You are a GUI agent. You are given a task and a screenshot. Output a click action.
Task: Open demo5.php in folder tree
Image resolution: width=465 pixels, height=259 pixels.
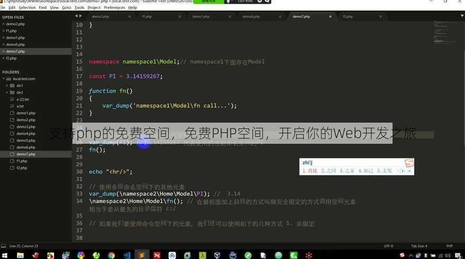point(26,140)
